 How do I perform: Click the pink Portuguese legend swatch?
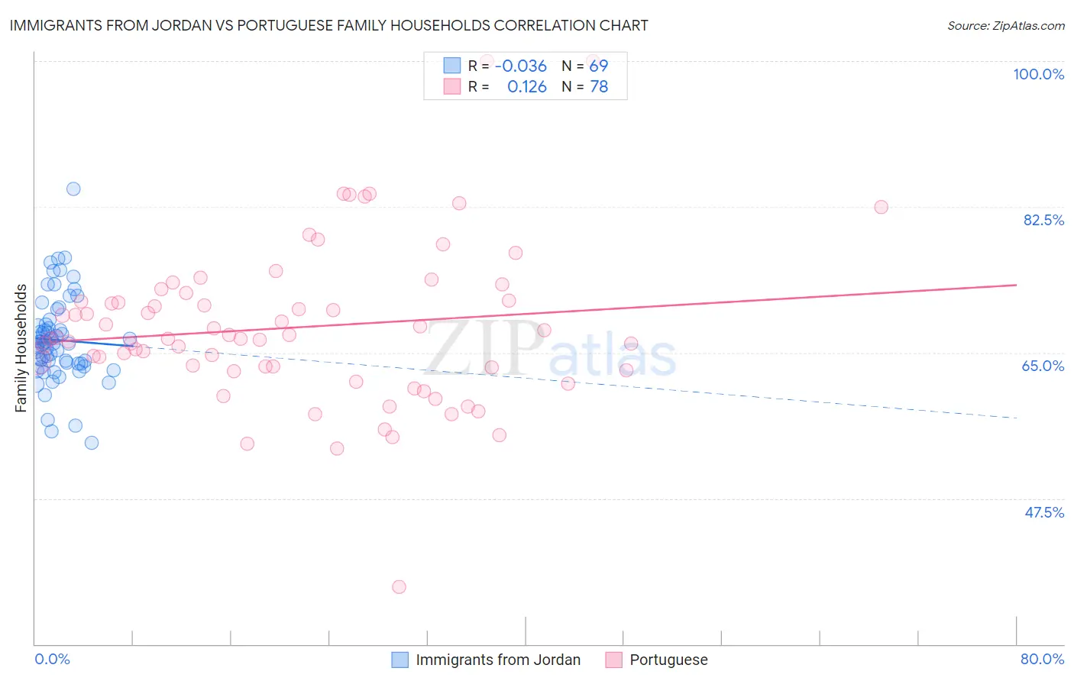614,660
